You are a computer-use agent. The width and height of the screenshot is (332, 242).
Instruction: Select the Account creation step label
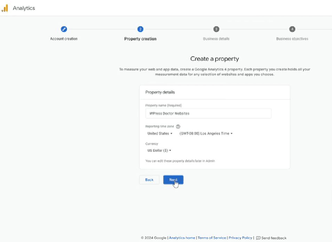[x=64, y=39]
